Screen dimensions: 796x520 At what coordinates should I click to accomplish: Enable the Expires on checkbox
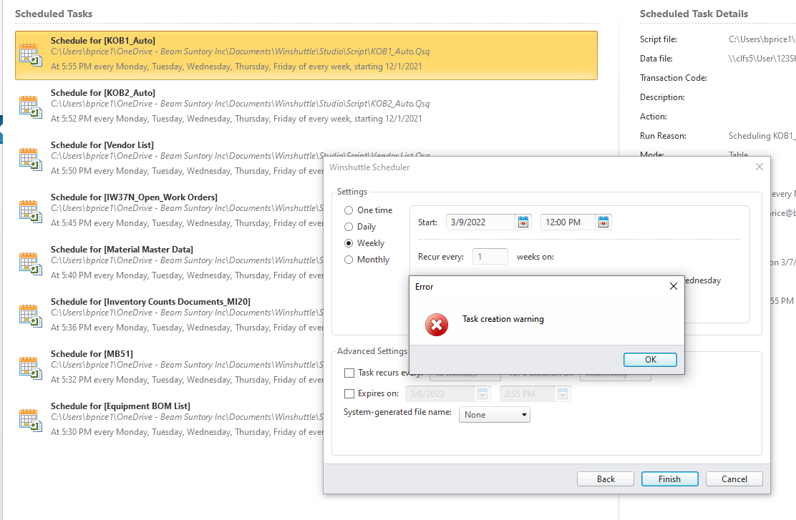click(x=349, y=393)
